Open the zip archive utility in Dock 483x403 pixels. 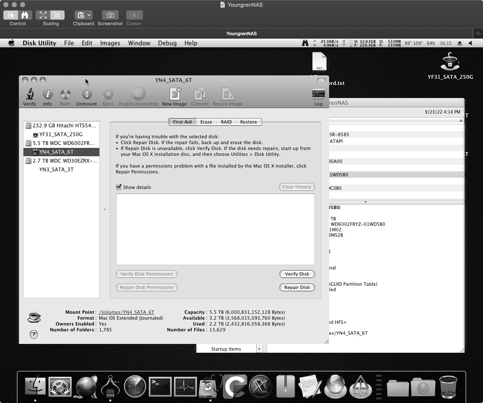tap(286, 386)
